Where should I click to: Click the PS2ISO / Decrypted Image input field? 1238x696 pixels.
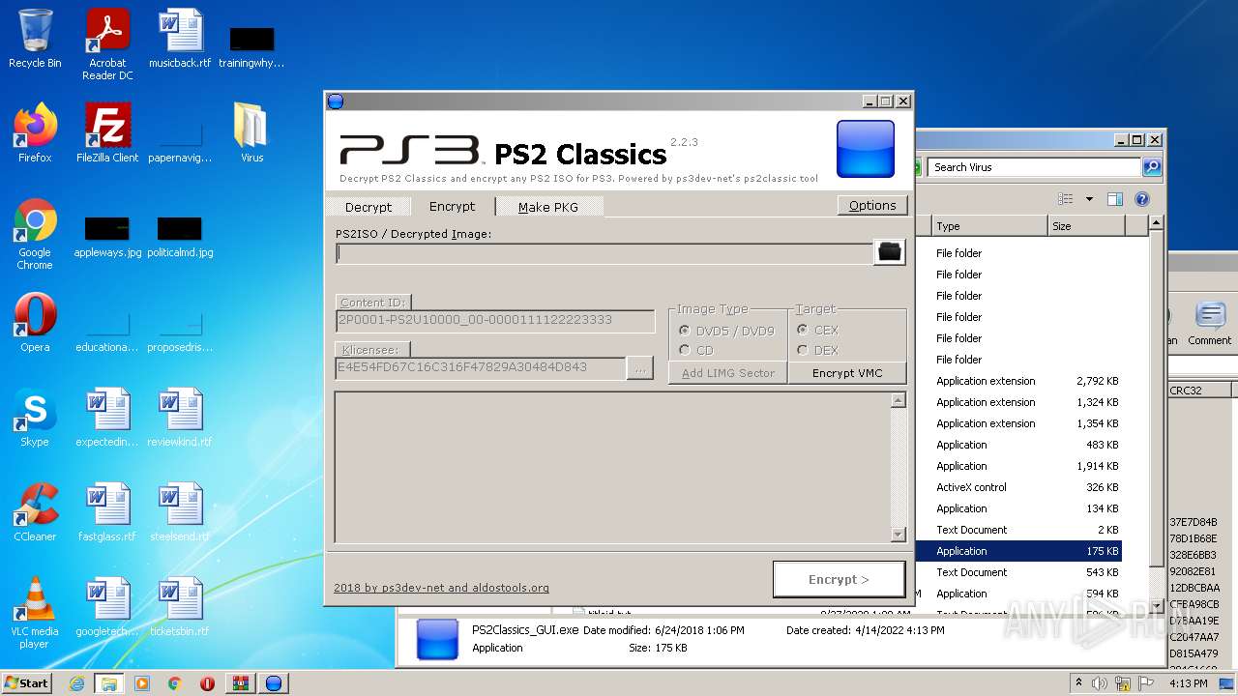point(604,254)
